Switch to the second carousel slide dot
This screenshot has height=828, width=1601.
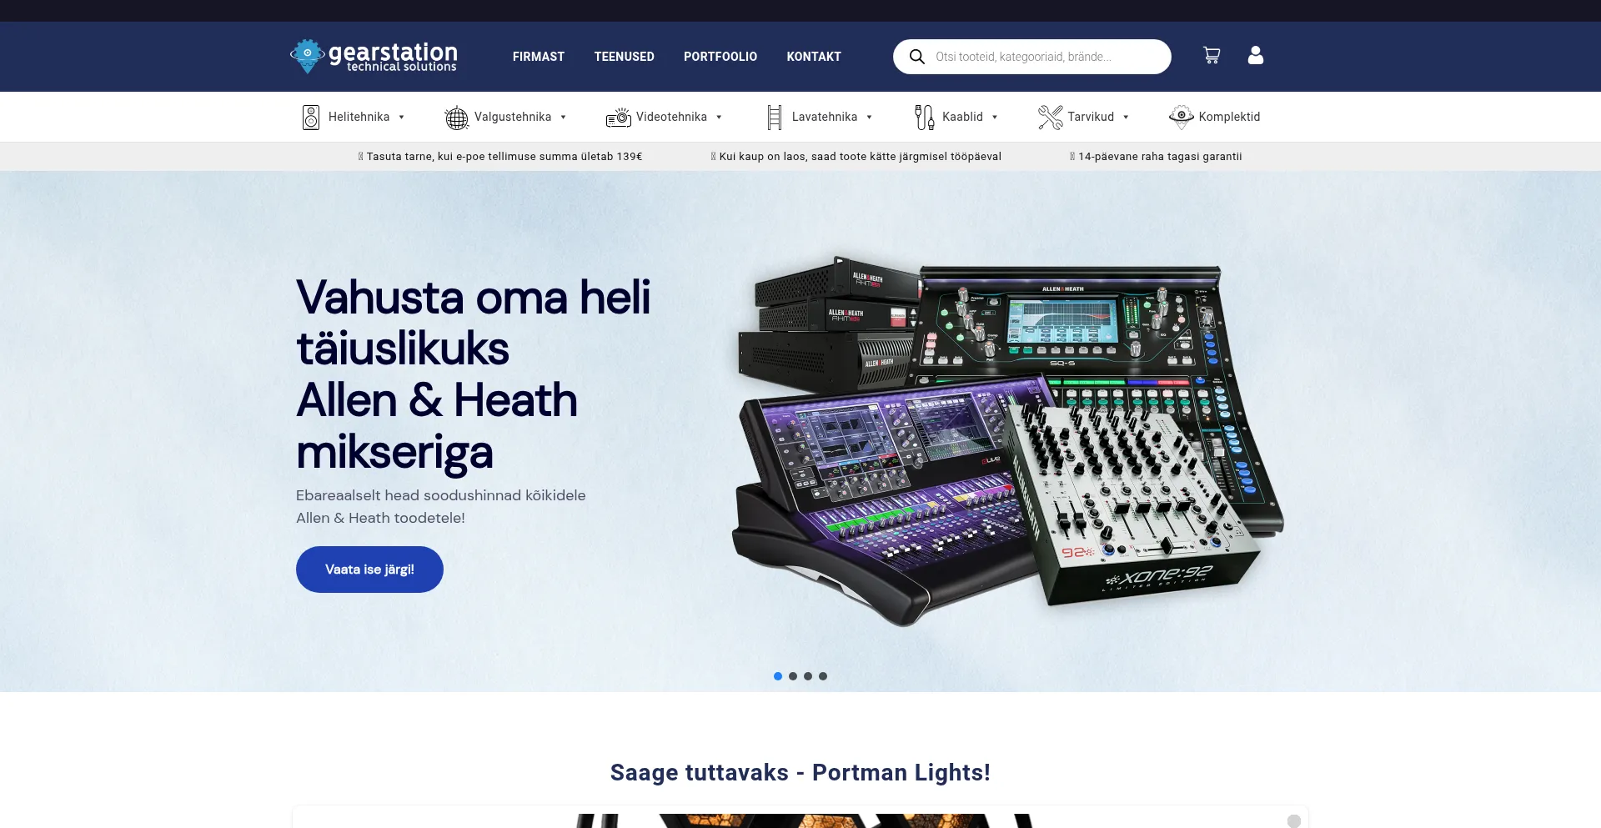(x=793, y=676)
